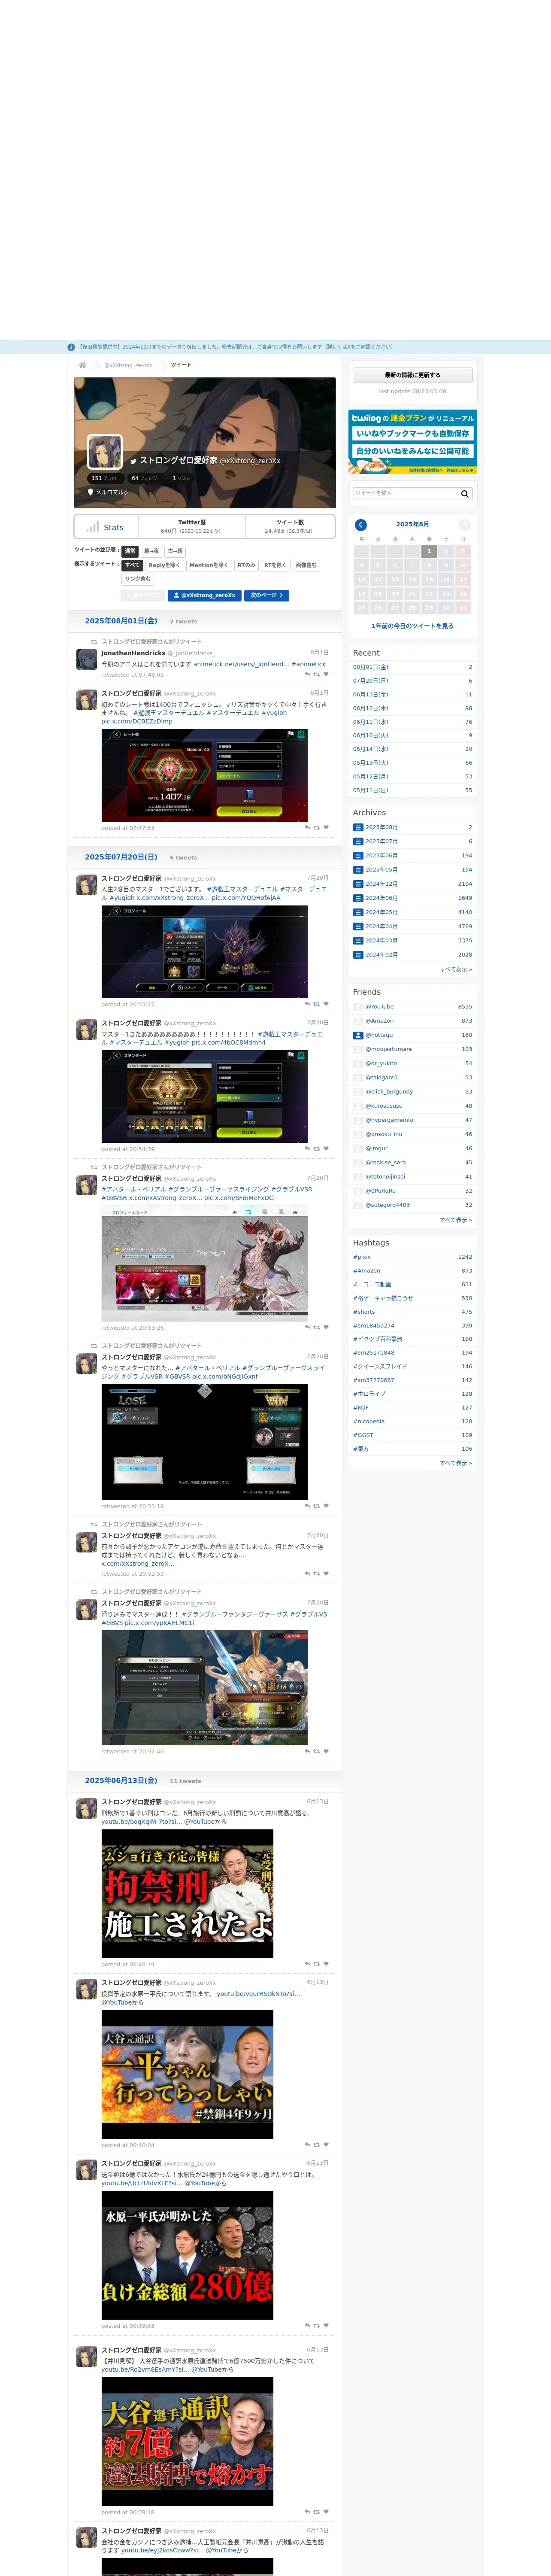The image size is (551, 2576).
Task: Open 1年前の今日のツイートを見る link
Action: coord(413,626)
